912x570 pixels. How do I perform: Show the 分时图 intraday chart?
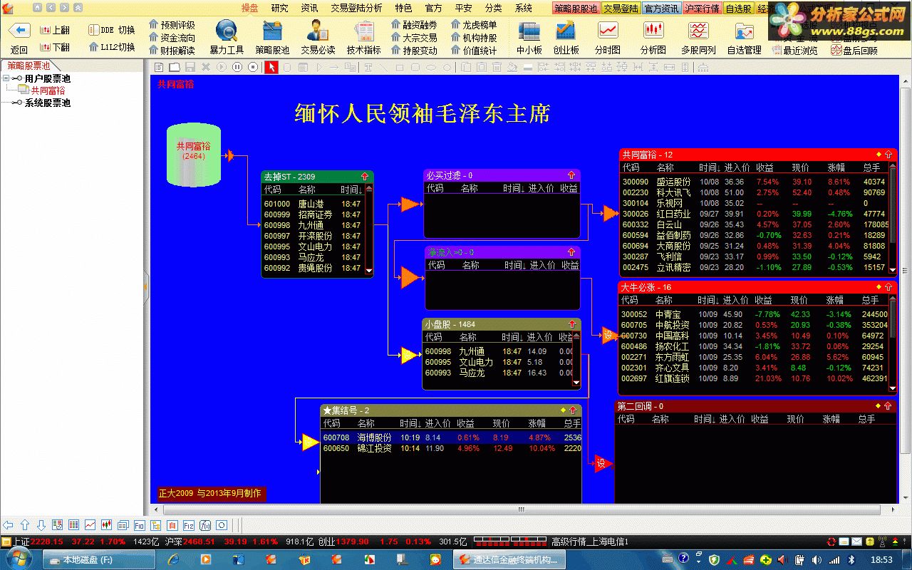click(x=608, y=31)
